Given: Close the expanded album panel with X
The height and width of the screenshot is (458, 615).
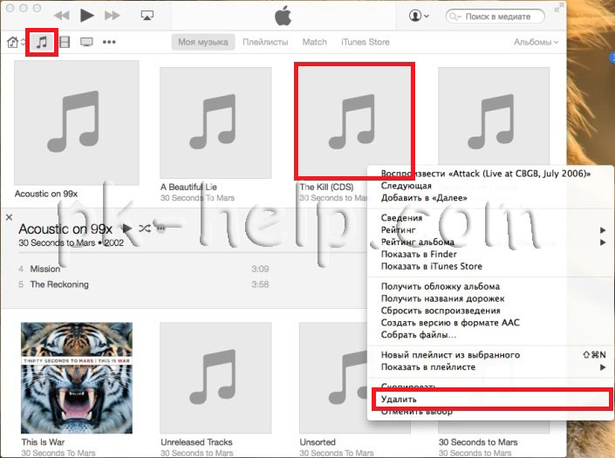Looking at the screenshot, I should [x=9, y=217].
